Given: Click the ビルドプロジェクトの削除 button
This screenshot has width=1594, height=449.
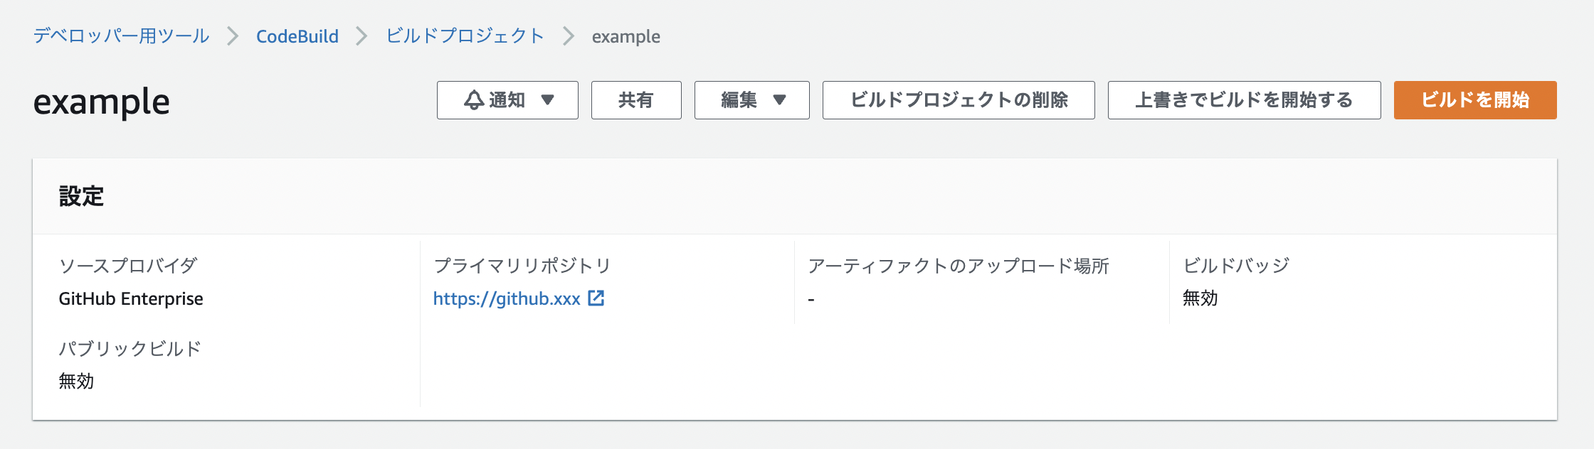Looking at the screenshot, I should point(959,100).
